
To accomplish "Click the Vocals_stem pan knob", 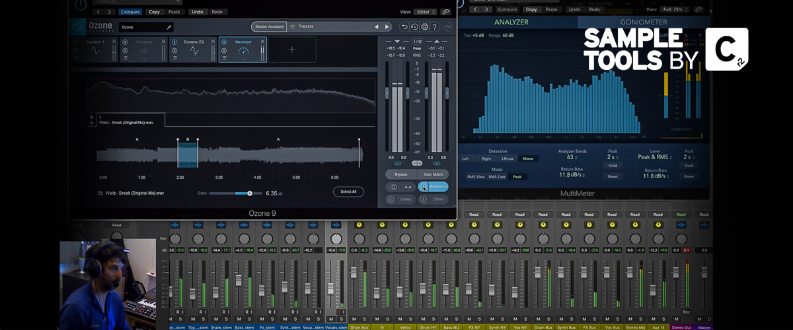I will [336, 239].
